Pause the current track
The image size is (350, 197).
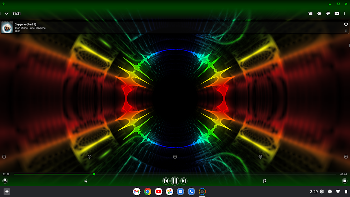tap(175, 181)
